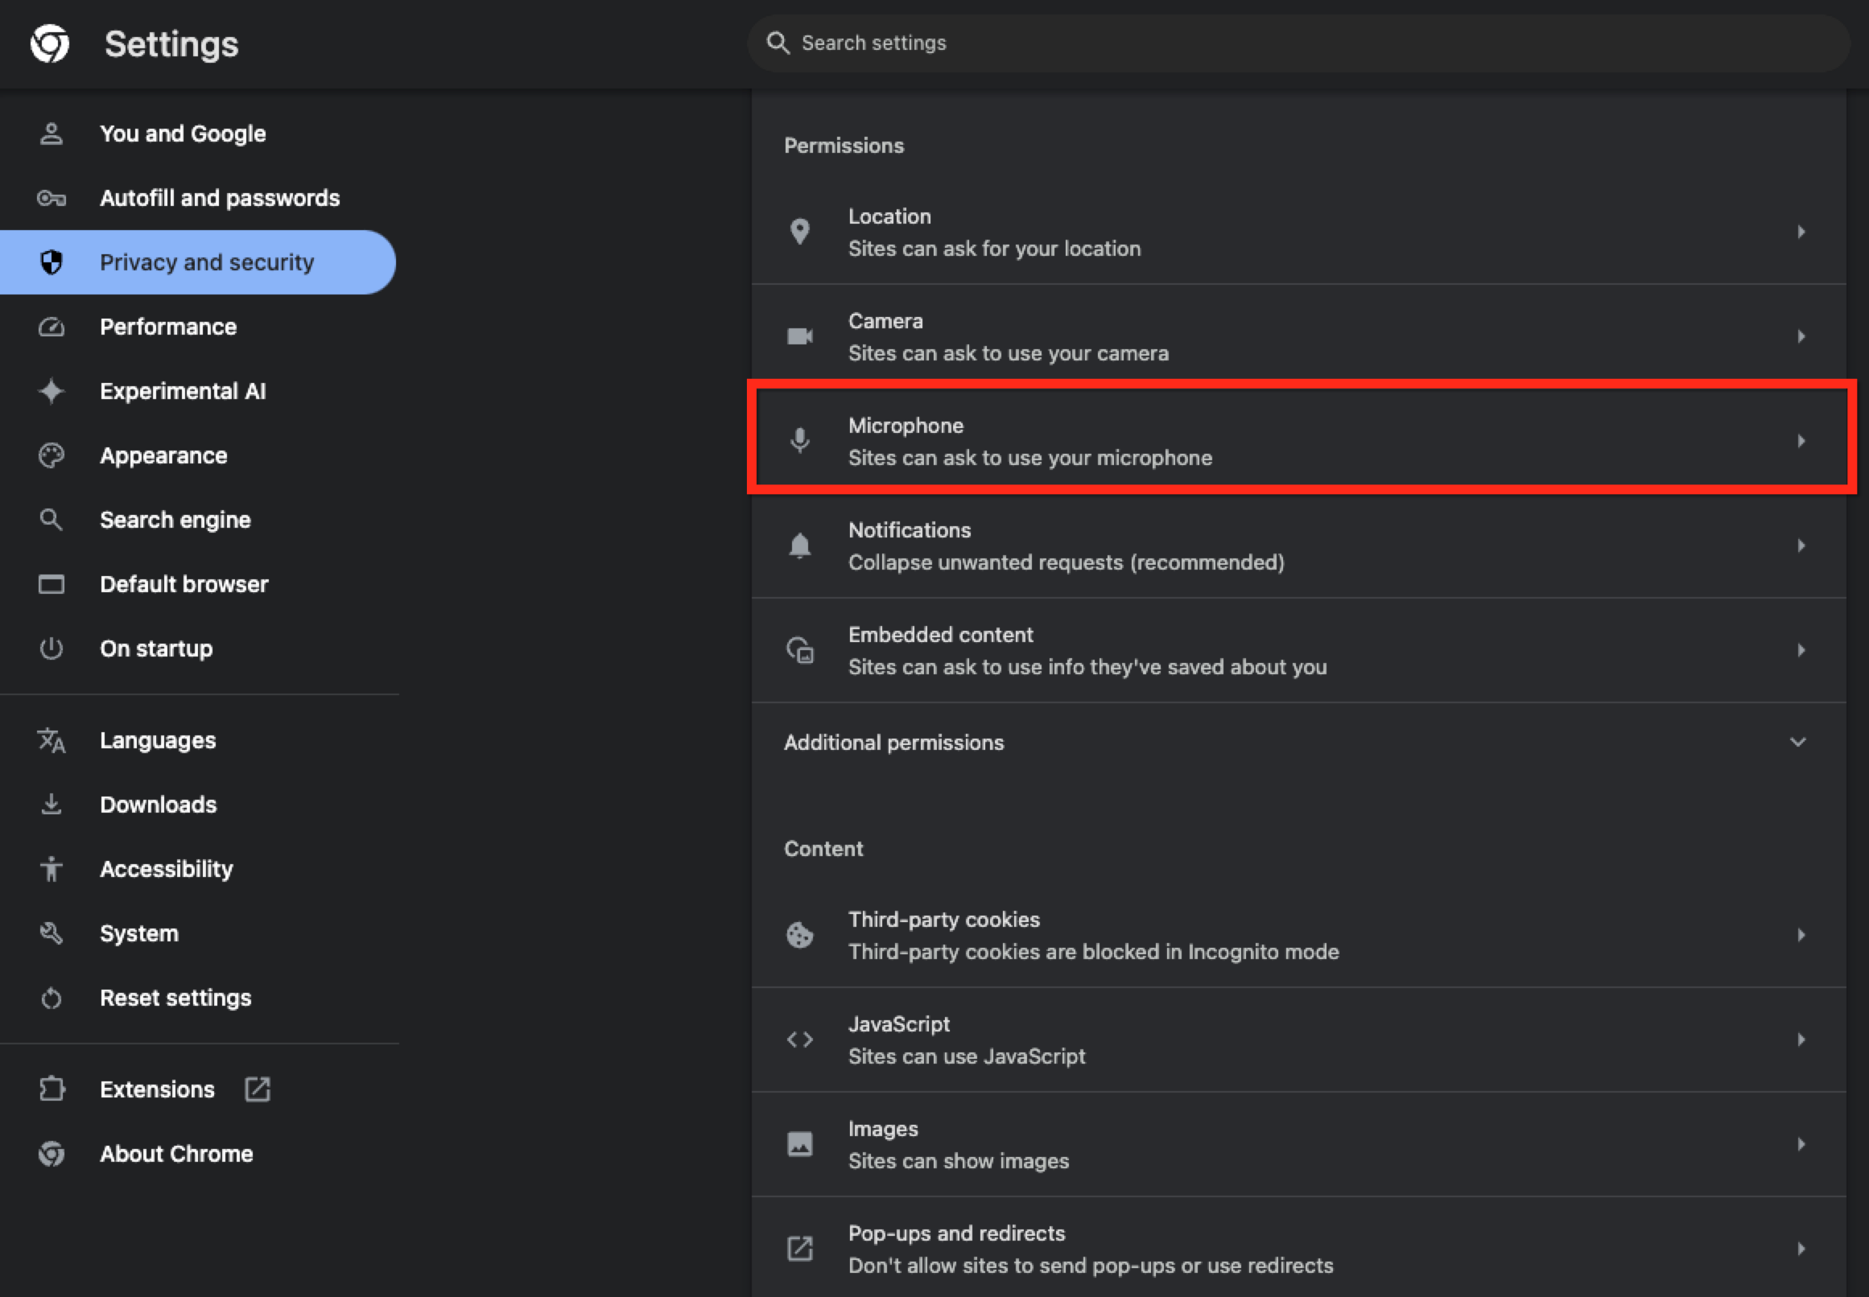This screenshot has height=1297, width=1869.
Task: Expand Additional permissions section
Action: tap(1797, 742)
